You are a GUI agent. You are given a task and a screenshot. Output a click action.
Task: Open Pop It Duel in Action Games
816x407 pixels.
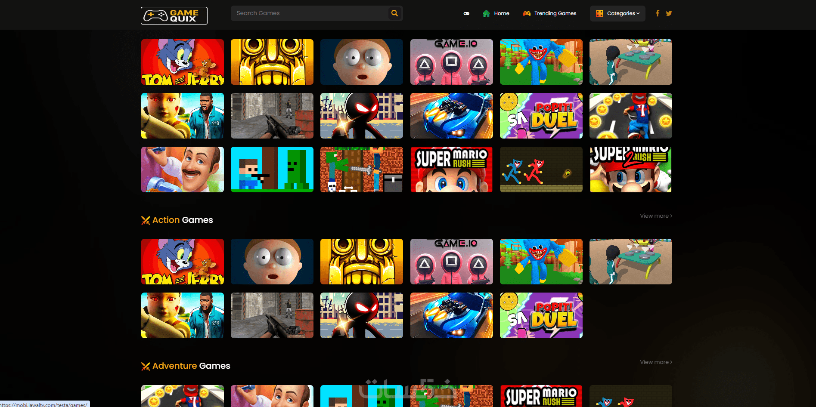[x=541, y=315]
